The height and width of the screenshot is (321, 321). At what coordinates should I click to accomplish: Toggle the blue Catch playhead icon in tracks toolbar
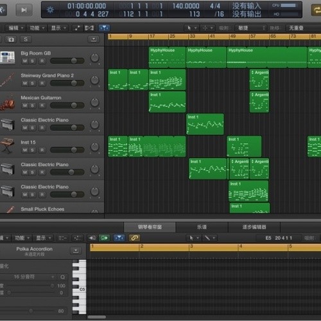click(104, 28)
